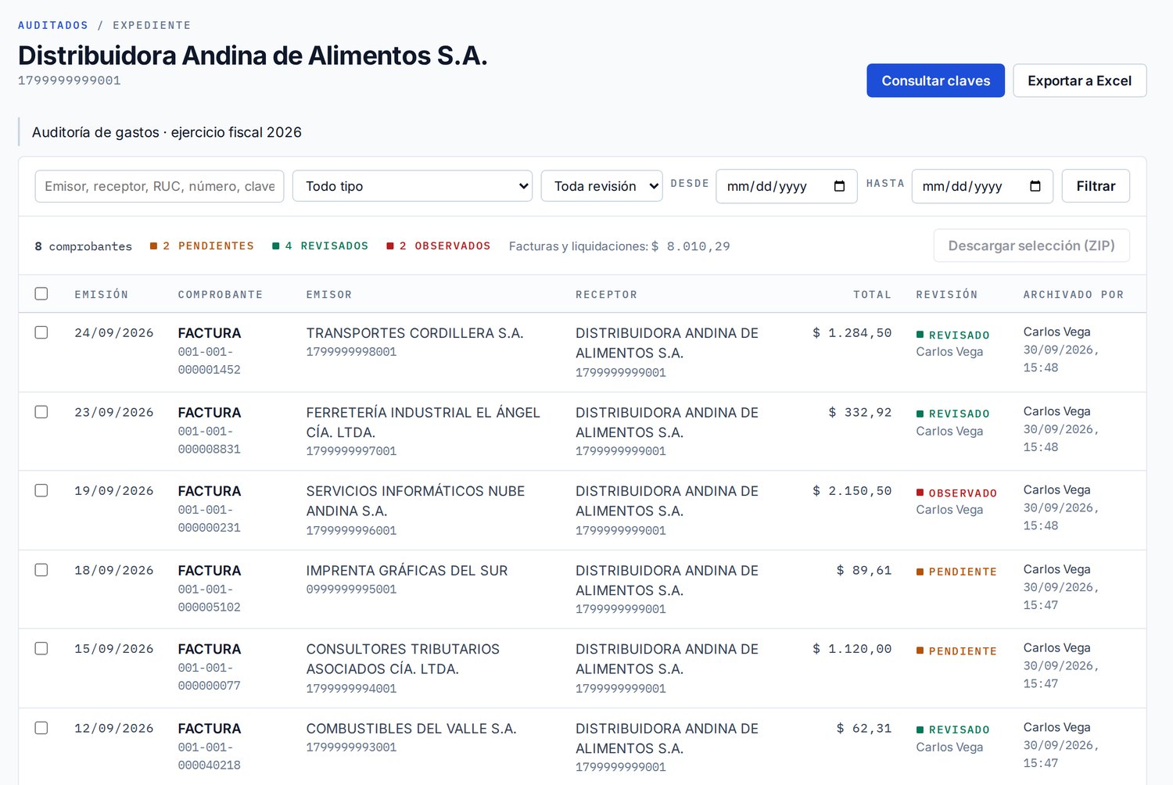Click the 'TOTAL' column header
This screenshot has width=1173, height=785.
tap(872, 295)
